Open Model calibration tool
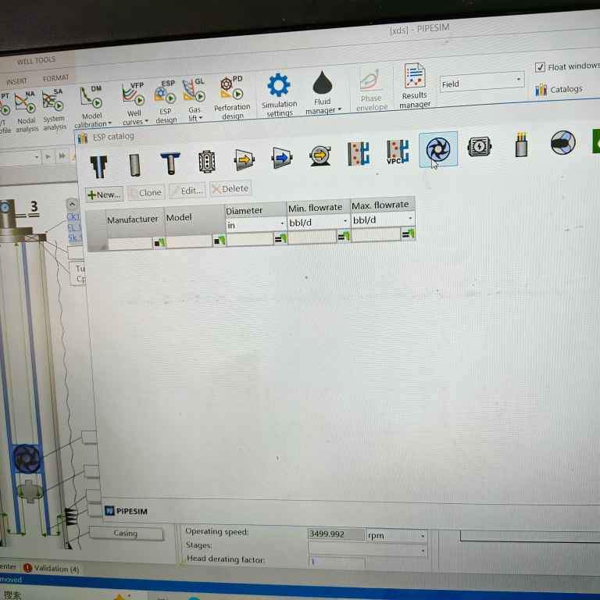 [92, 106]
